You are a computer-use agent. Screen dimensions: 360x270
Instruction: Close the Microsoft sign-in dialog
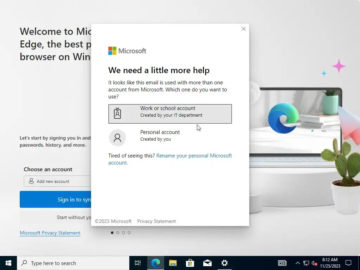pos(244,29)
